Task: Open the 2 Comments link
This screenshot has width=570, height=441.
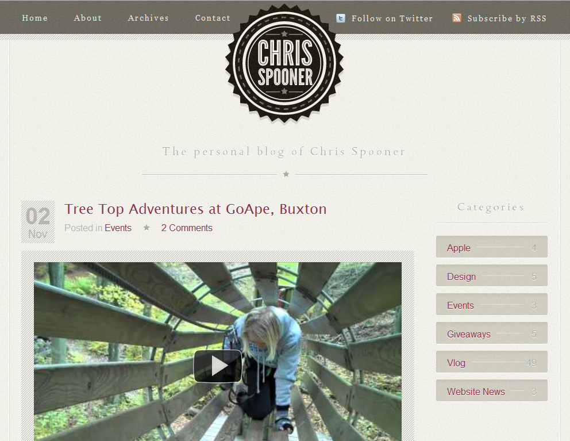Action: click(x=187, y=228)
